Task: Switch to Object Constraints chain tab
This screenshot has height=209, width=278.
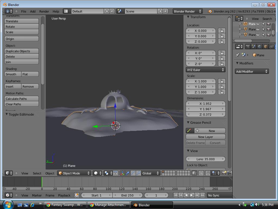Action: click(271, 47)
